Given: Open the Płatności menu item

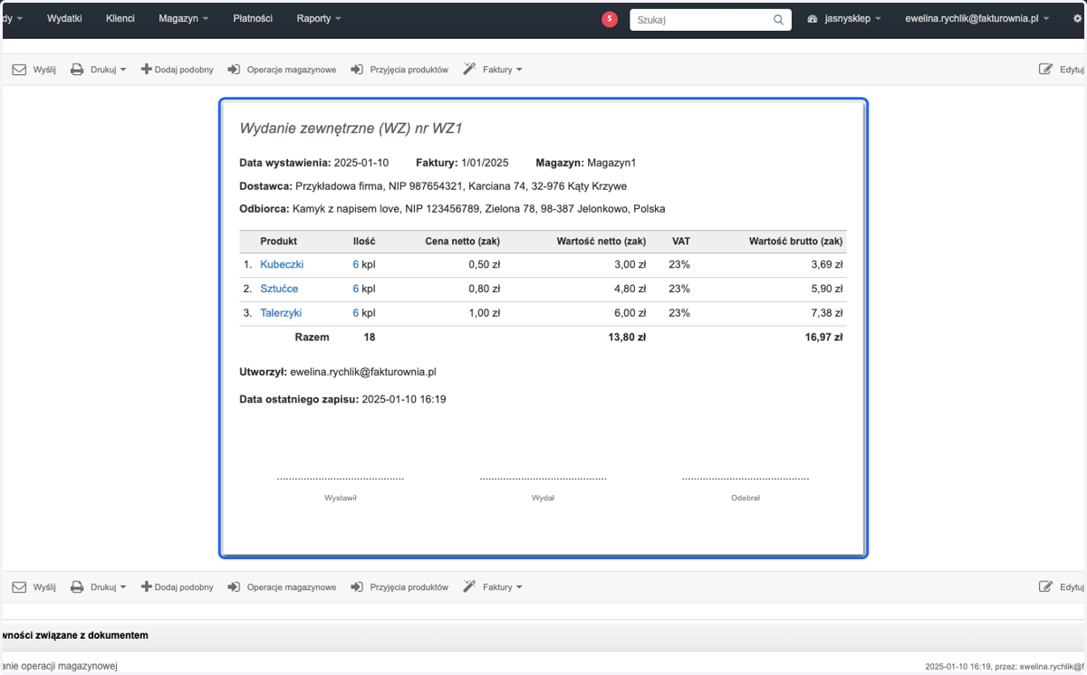Looking at the screenshot, I should point(253,18).
